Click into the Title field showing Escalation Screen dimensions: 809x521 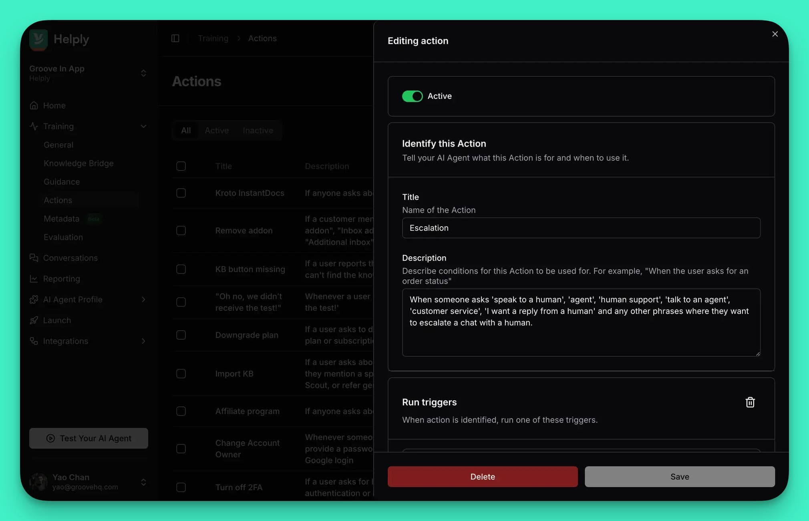click(581, 228)
